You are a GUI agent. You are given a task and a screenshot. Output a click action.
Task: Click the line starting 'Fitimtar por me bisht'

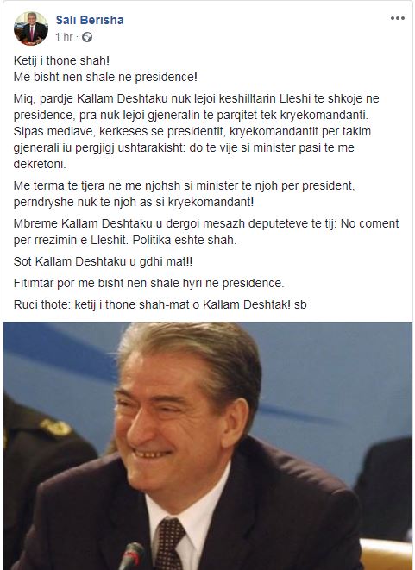pyautogui.click(x=148, y=283)
